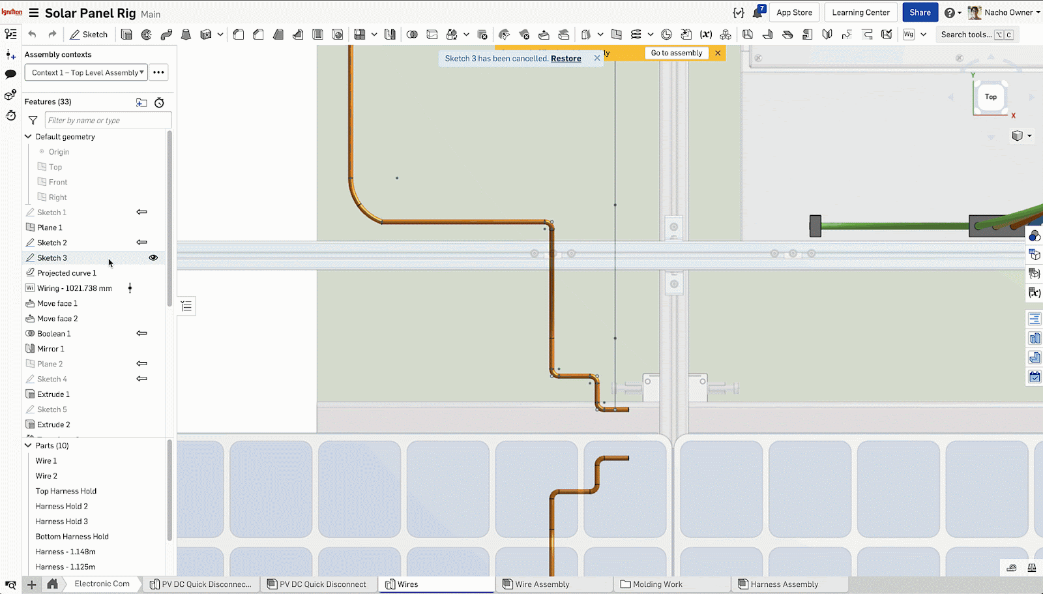Click the Variable (x) tool icon
Viewport: 1043px width, 594px height.
(705, 35)
